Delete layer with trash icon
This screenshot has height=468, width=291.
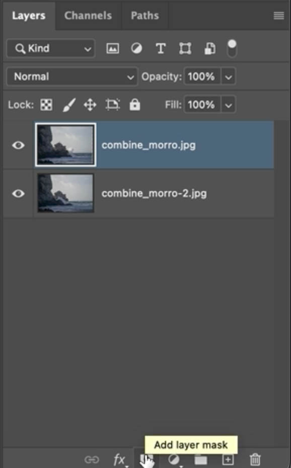pyautogui.click(x=255, y=459)
